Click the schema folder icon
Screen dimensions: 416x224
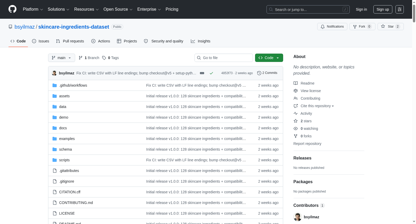coord(55,149)
